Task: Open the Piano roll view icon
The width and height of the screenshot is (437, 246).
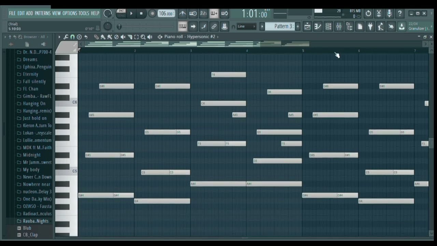Action: pyautogui.click(x=318, y=26)
